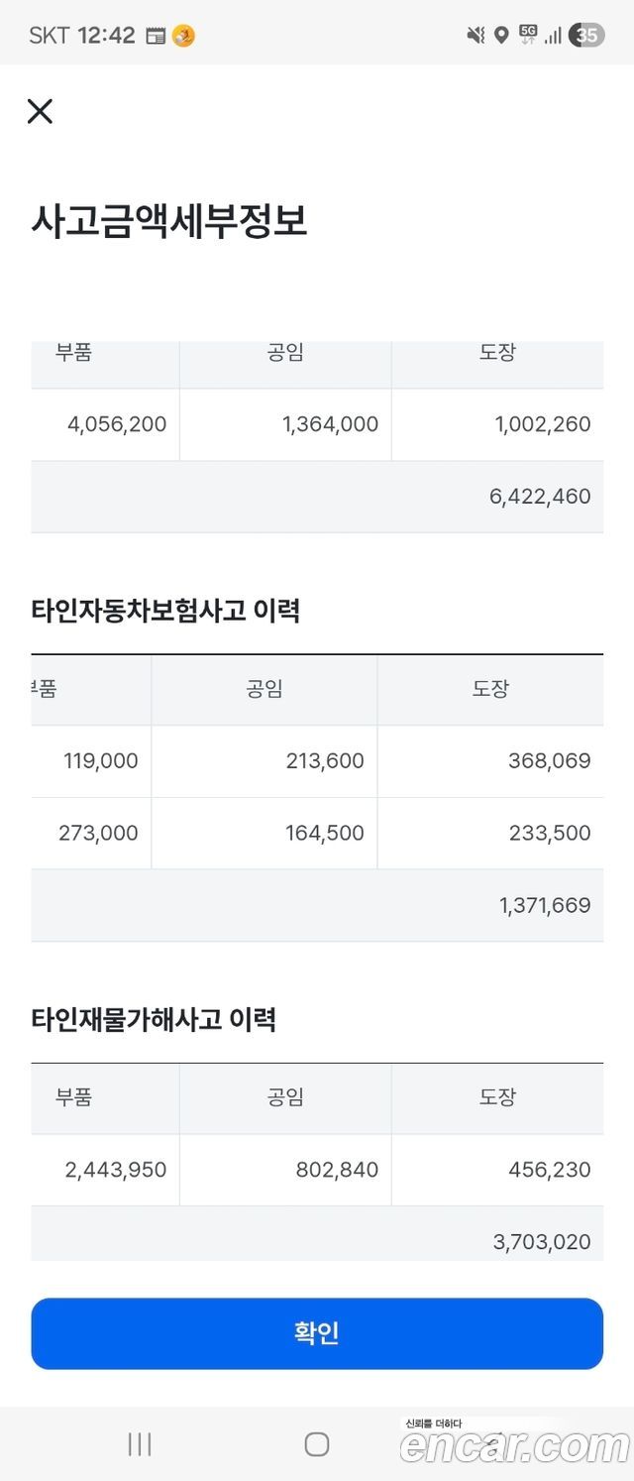Viewport: 634px width, 1481px height.
Task: Tap the orange notification icon in status bar
Action: [x=183, y=36]
